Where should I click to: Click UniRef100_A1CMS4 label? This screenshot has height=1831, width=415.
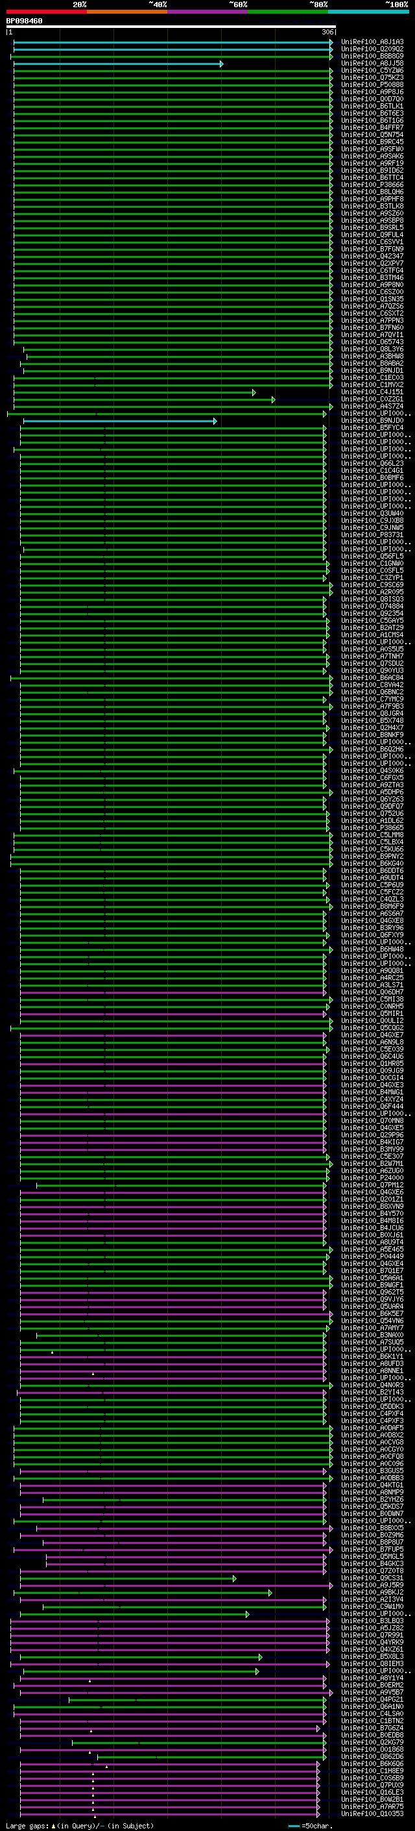tap(372, 635)
